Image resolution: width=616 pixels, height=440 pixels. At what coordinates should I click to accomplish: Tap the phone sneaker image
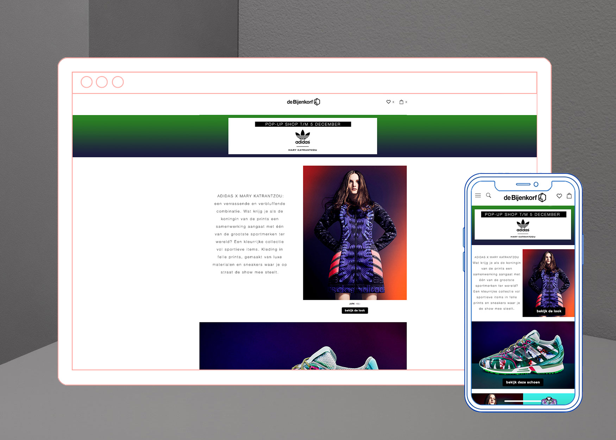coord(523,355)
